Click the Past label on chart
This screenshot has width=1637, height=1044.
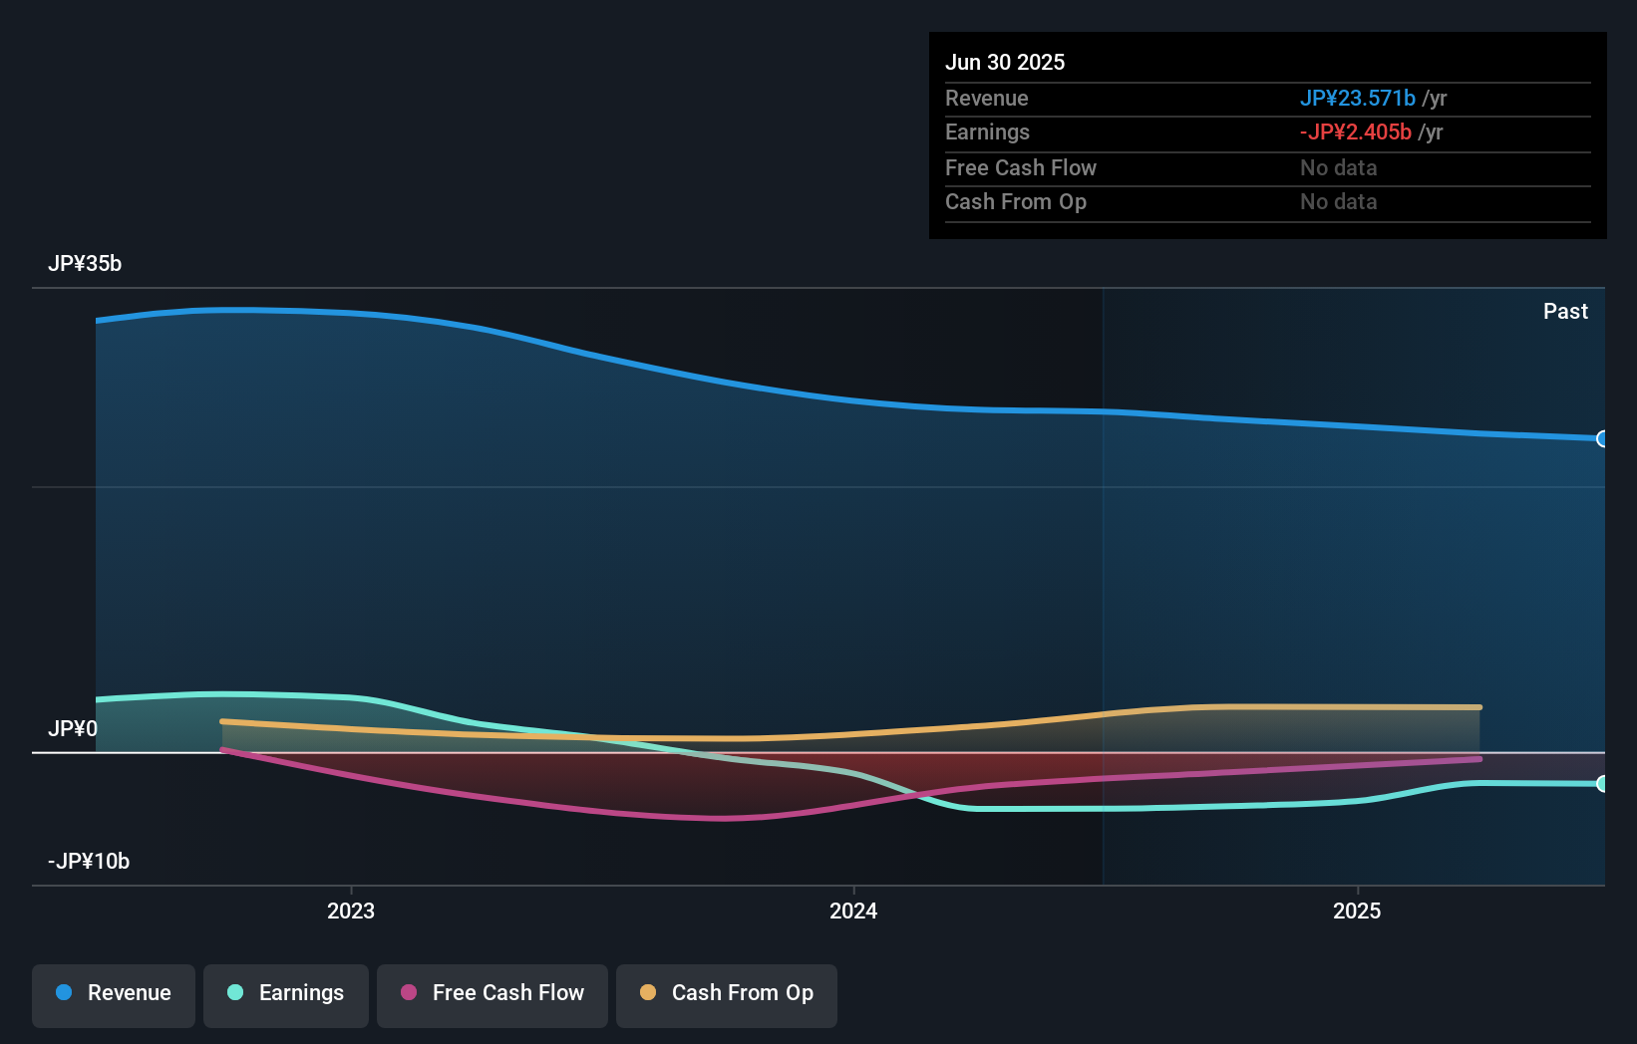pyautogui.click(x=1565, y=311)
